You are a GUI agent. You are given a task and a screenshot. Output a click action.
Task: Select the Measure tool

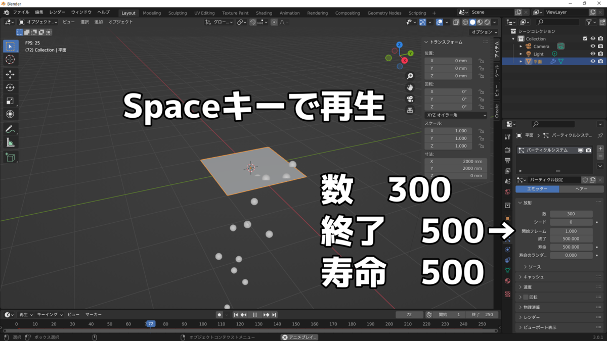click(10, 142)
